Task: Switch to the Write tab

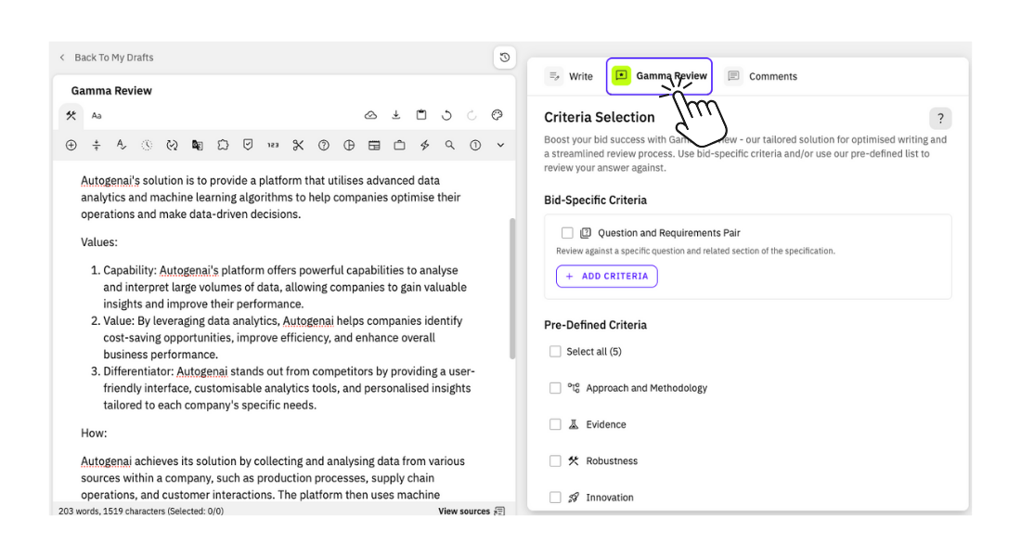Action: (571, 76)
